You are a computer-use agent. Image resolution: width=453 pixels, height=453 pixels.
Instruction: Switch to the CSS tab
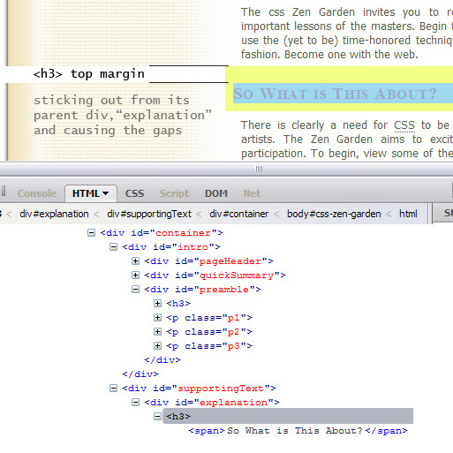(x=134, y=193)
